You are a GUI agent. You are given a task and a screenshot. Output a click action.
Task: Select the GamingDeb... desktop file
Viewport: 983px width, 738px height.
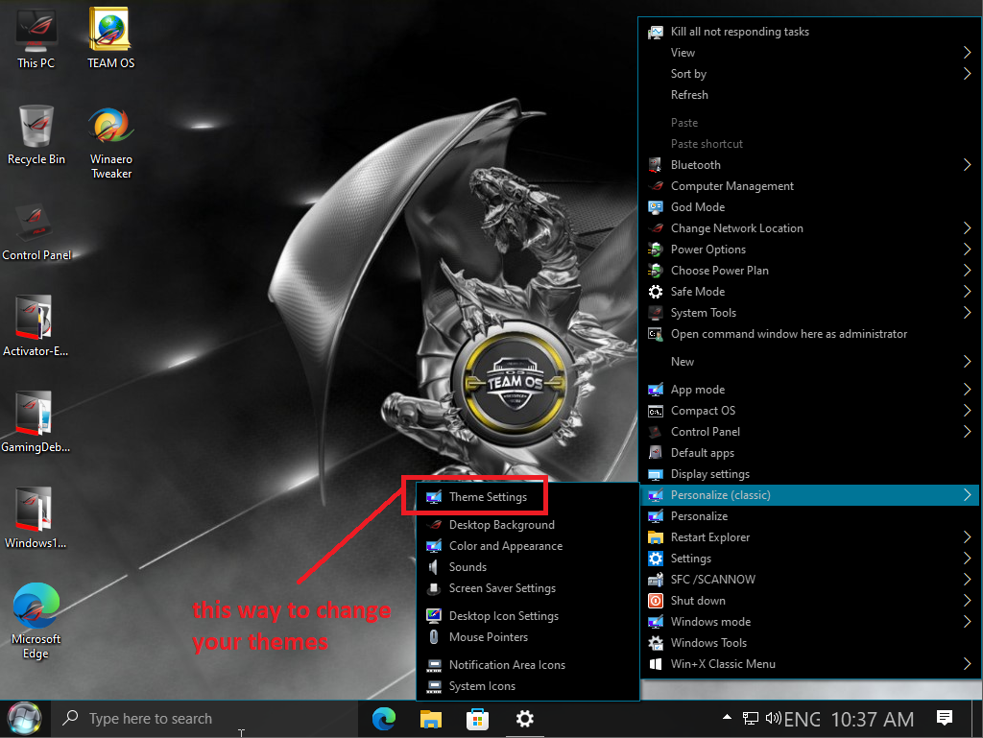click(x=36, y=421)
